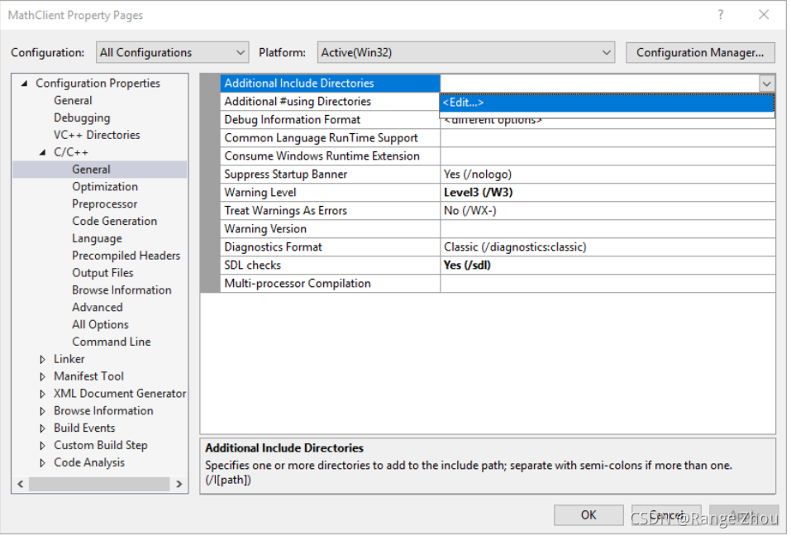Click the Cancel button
The height and width of the screenshot is (536, 791).
(666, 514)
